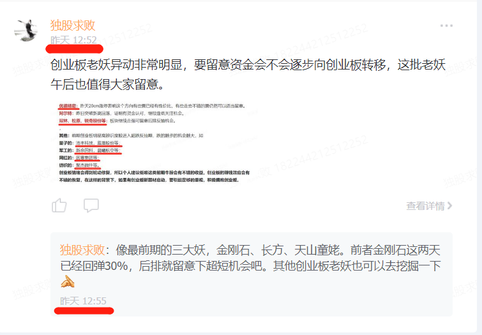Enlarge the attached stock notes image
The width and height of the screenshot is (482, 335).
[x=154, y=143]
